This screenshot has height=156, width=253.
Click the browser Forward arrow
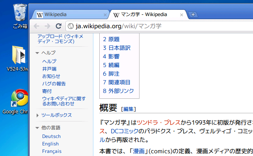[47, 26]
